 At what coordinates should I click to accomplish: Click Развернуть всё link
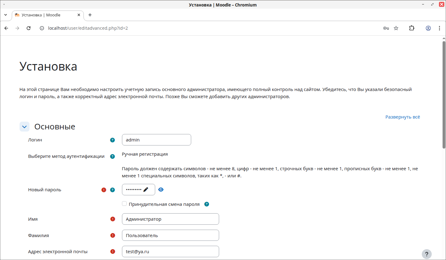click(403, 117)
